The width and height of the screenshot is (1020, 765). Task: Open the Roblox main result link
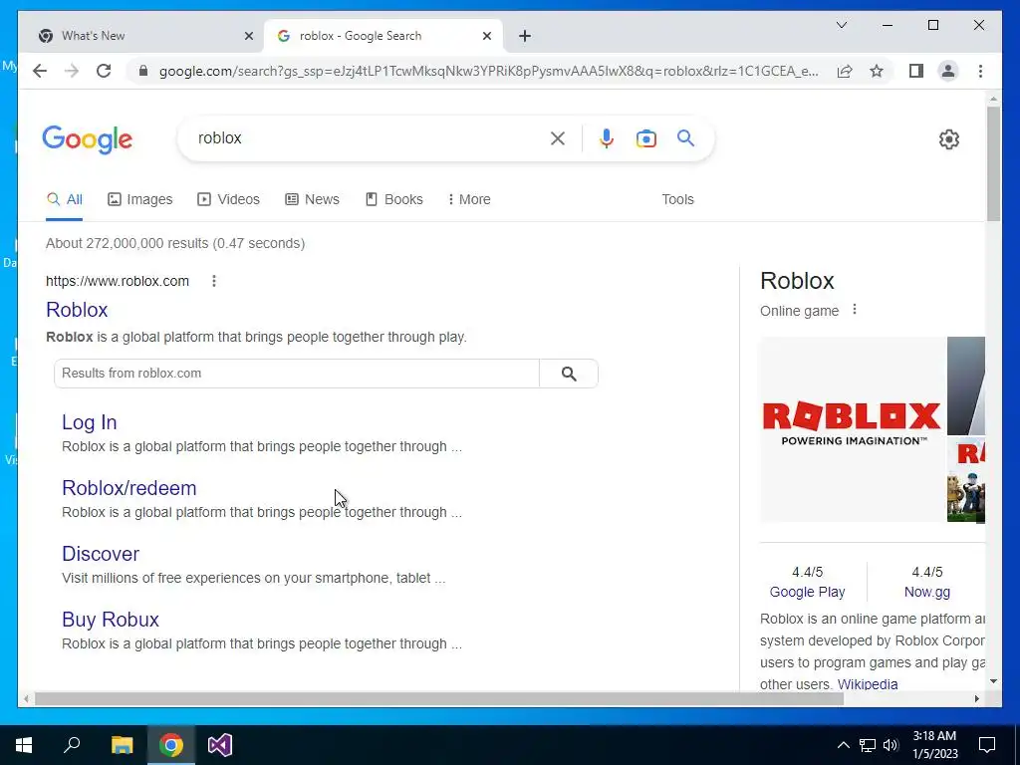tap(77, 310)
